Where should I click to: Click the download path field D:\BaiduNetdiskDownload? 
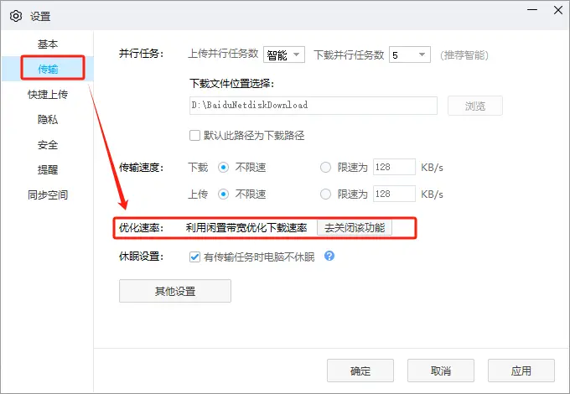tap(313, 106)
